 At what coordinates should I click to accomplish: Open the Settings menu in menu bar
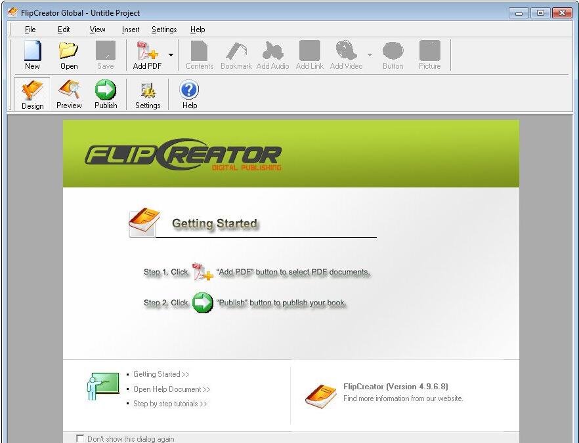click(x=164, y=29)
